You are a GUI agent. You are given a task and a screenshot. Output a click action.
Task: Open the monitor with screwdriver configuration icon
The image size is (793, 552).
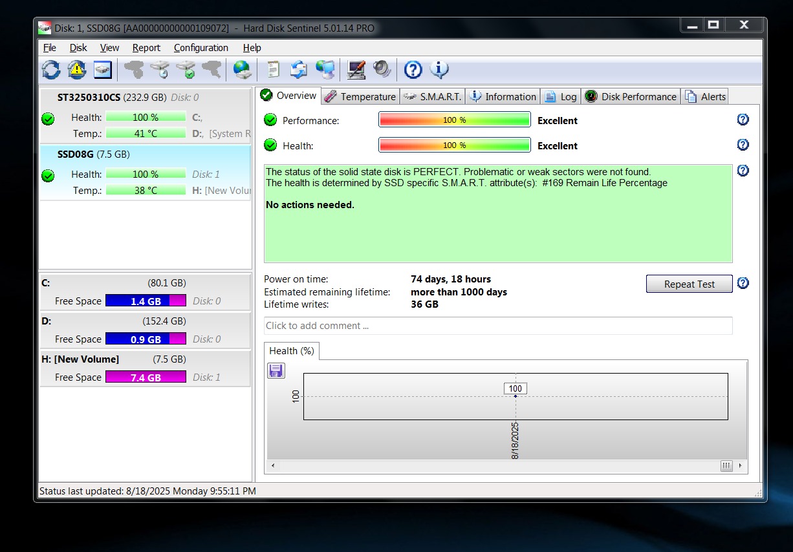click(356, 70)
